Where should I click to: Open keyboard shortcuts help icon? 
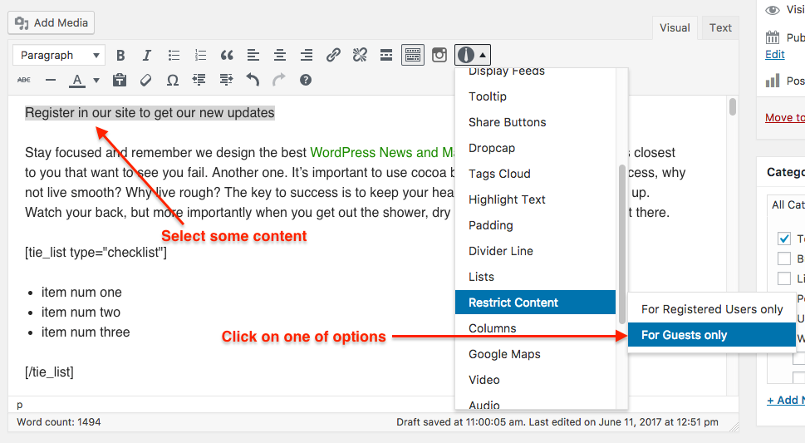(306, 80)
